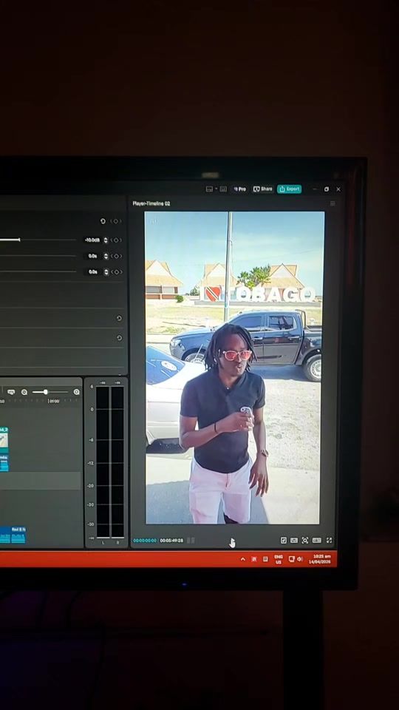The image size is (399, 710).
Task: Click the second layout icon beside Pro
Action: (223, 189)
